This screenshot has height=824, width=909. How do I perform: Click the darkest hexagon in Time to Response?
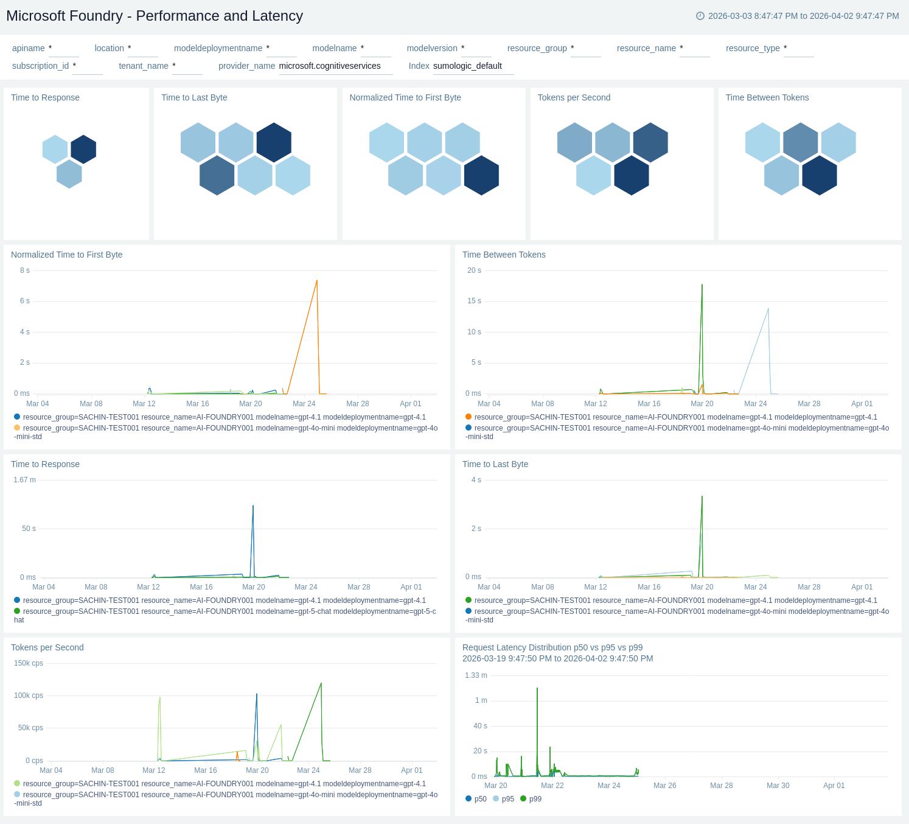(x=83, y=149)
